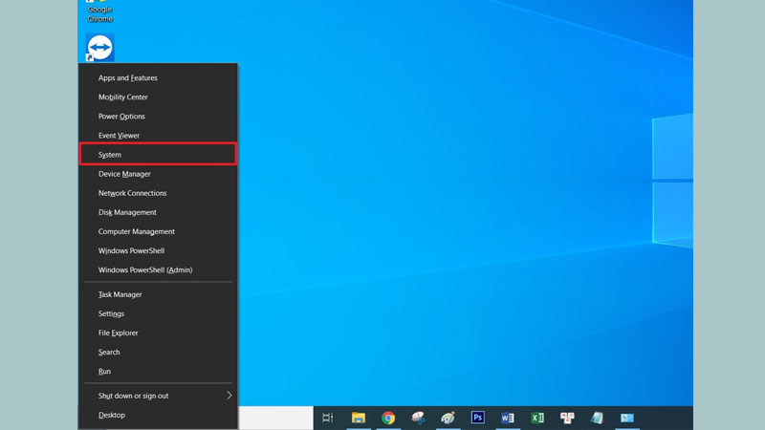Open File Explorer from the taskbar

(x=359, y=418)
